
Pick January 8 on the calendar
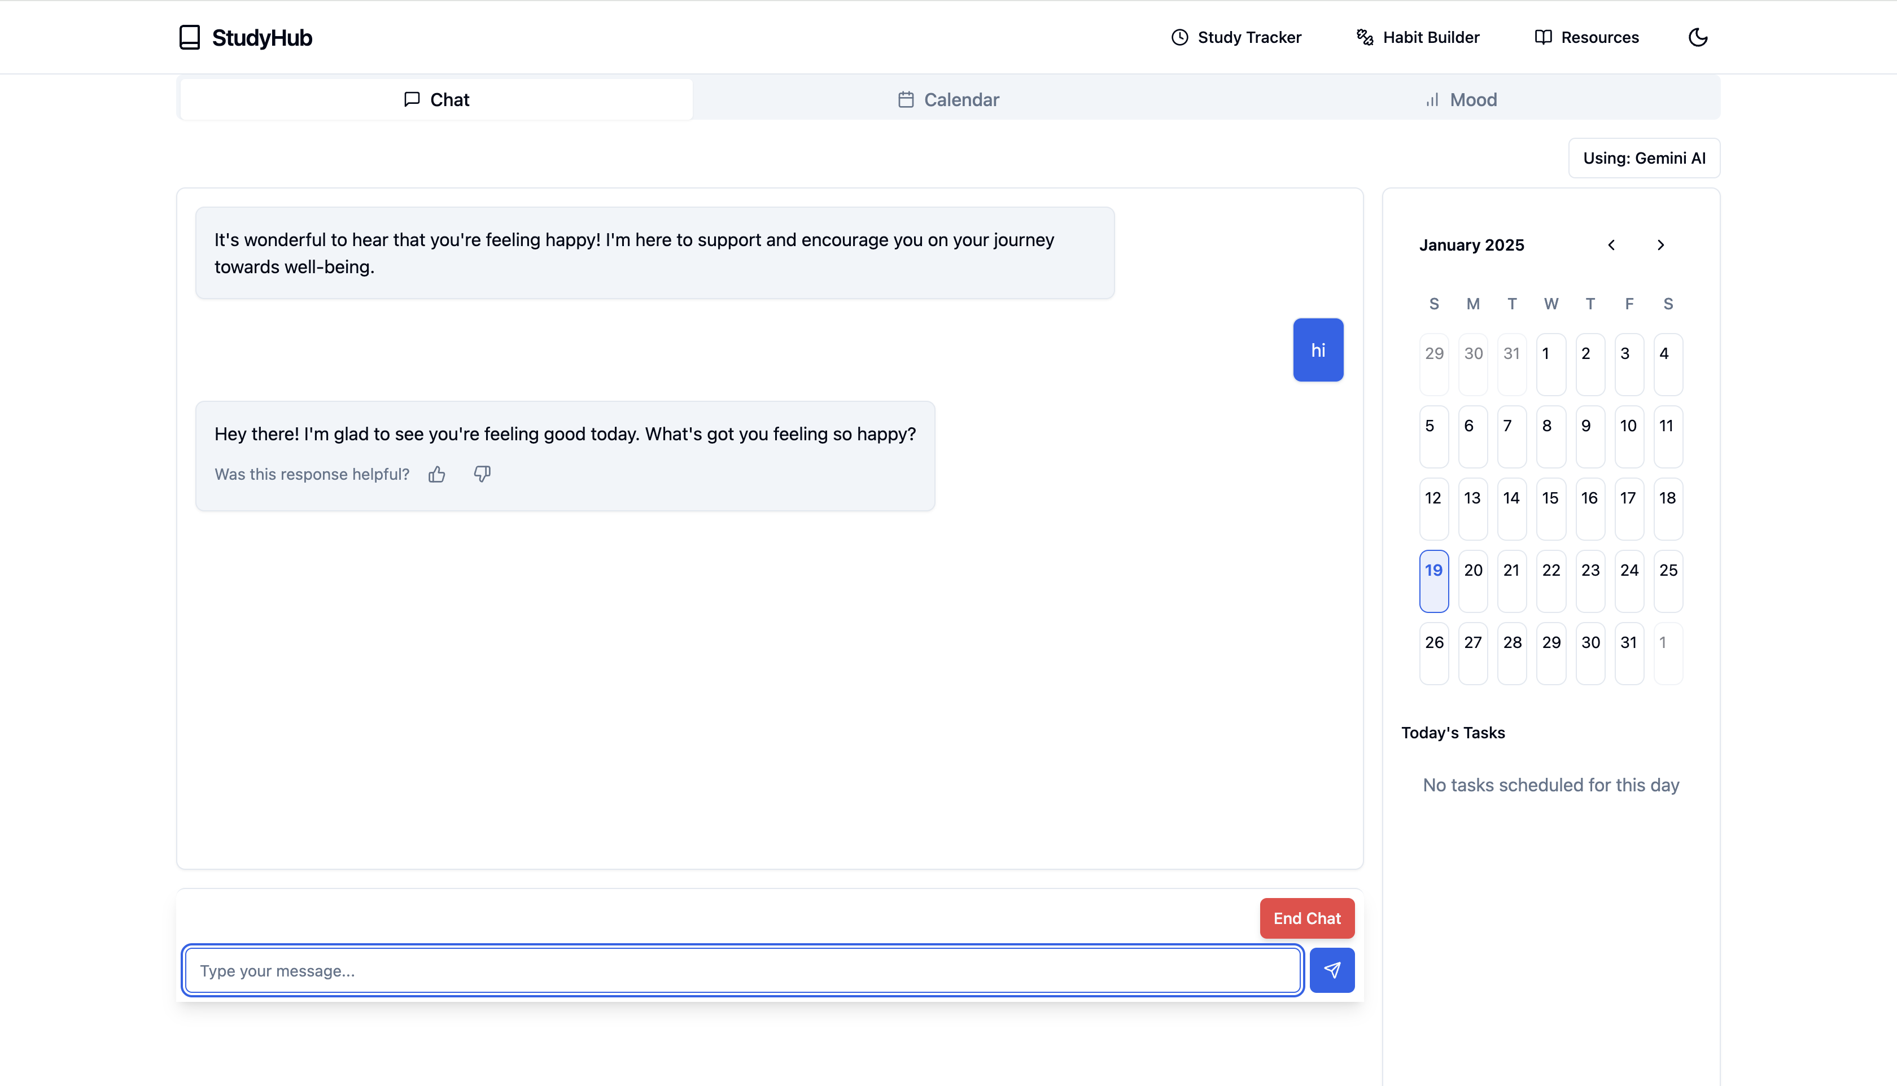pos(1550,436)
